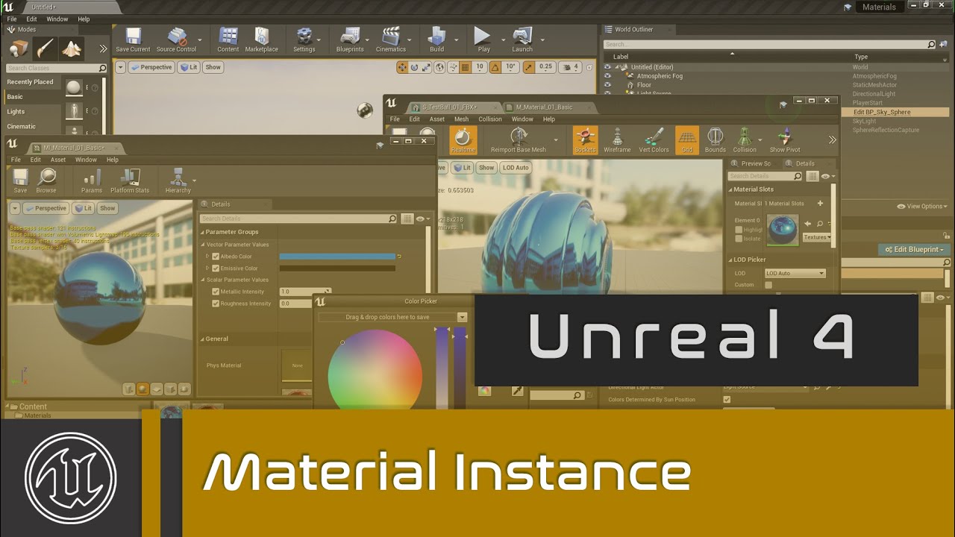Click LOD Auto button in mesh viewport

[516, 168]
